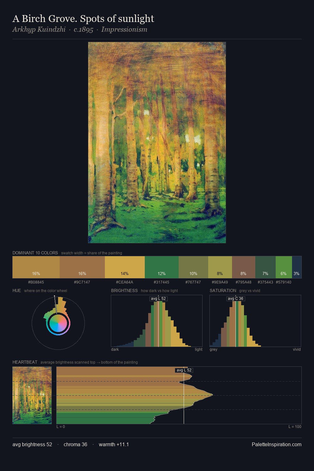Click the 'L = 100' axis label

[x=295, y=427]
